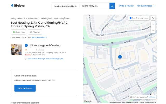166x104 pixels.
Task: Click the Google logo on the map
Action: click(88, 101)
